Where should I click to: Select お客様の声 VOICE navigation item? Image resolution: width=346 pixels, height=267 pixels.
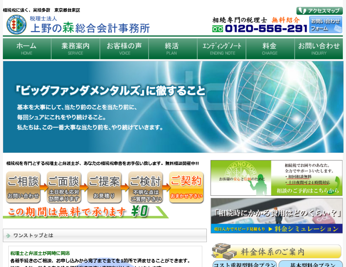click(x=124, y=49)
